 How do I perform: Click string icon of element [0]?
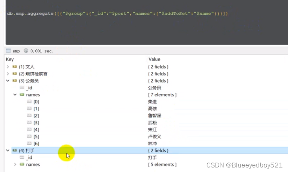pos(29,101)
